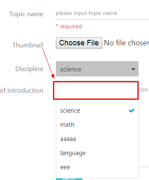The height and width of the screenshot is (180, 149).
Task: Click the blue checkmark next to science
Action: click(x=132, y=111)
